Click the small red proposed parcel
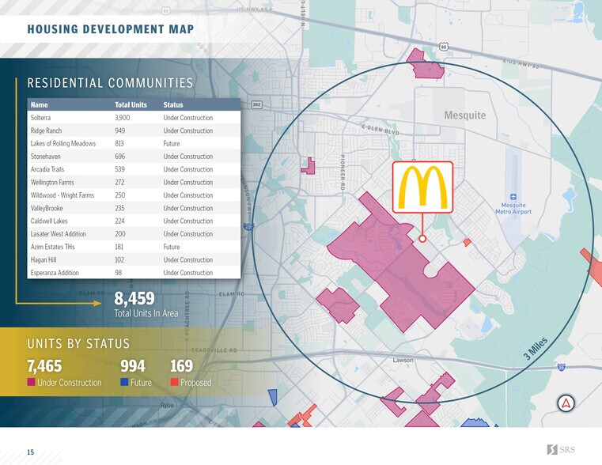 (x=467, y=243)
